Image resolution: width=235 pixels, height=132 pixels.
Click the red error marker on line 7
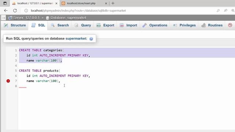pyautogui.click(x=8, y=81)
